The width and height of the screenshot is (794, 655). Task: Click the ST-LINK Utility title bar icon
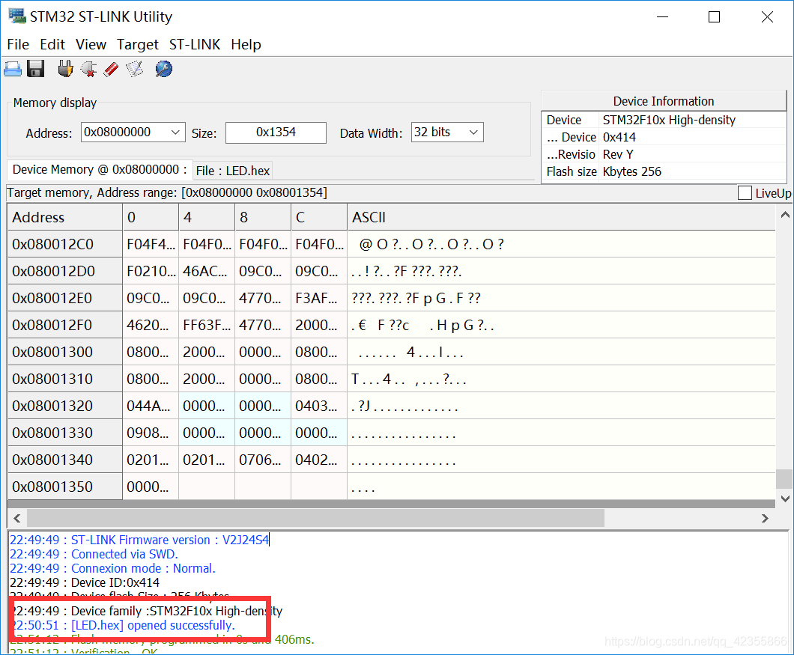point(16,16)
